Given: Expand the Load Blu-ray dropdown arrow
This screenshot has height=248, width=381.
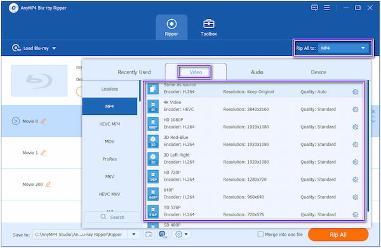Looking at the screenshot, I should (54, 48).
